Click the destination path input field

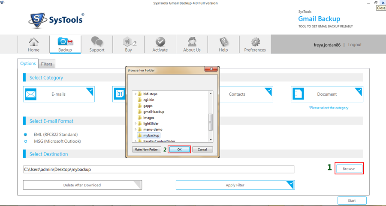click(x=159, y=169)
